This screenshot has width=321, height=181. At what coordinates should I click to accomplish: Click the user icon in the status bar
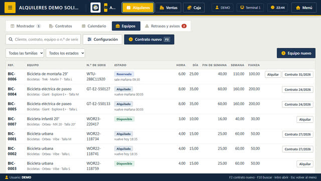tap(7, 177)
